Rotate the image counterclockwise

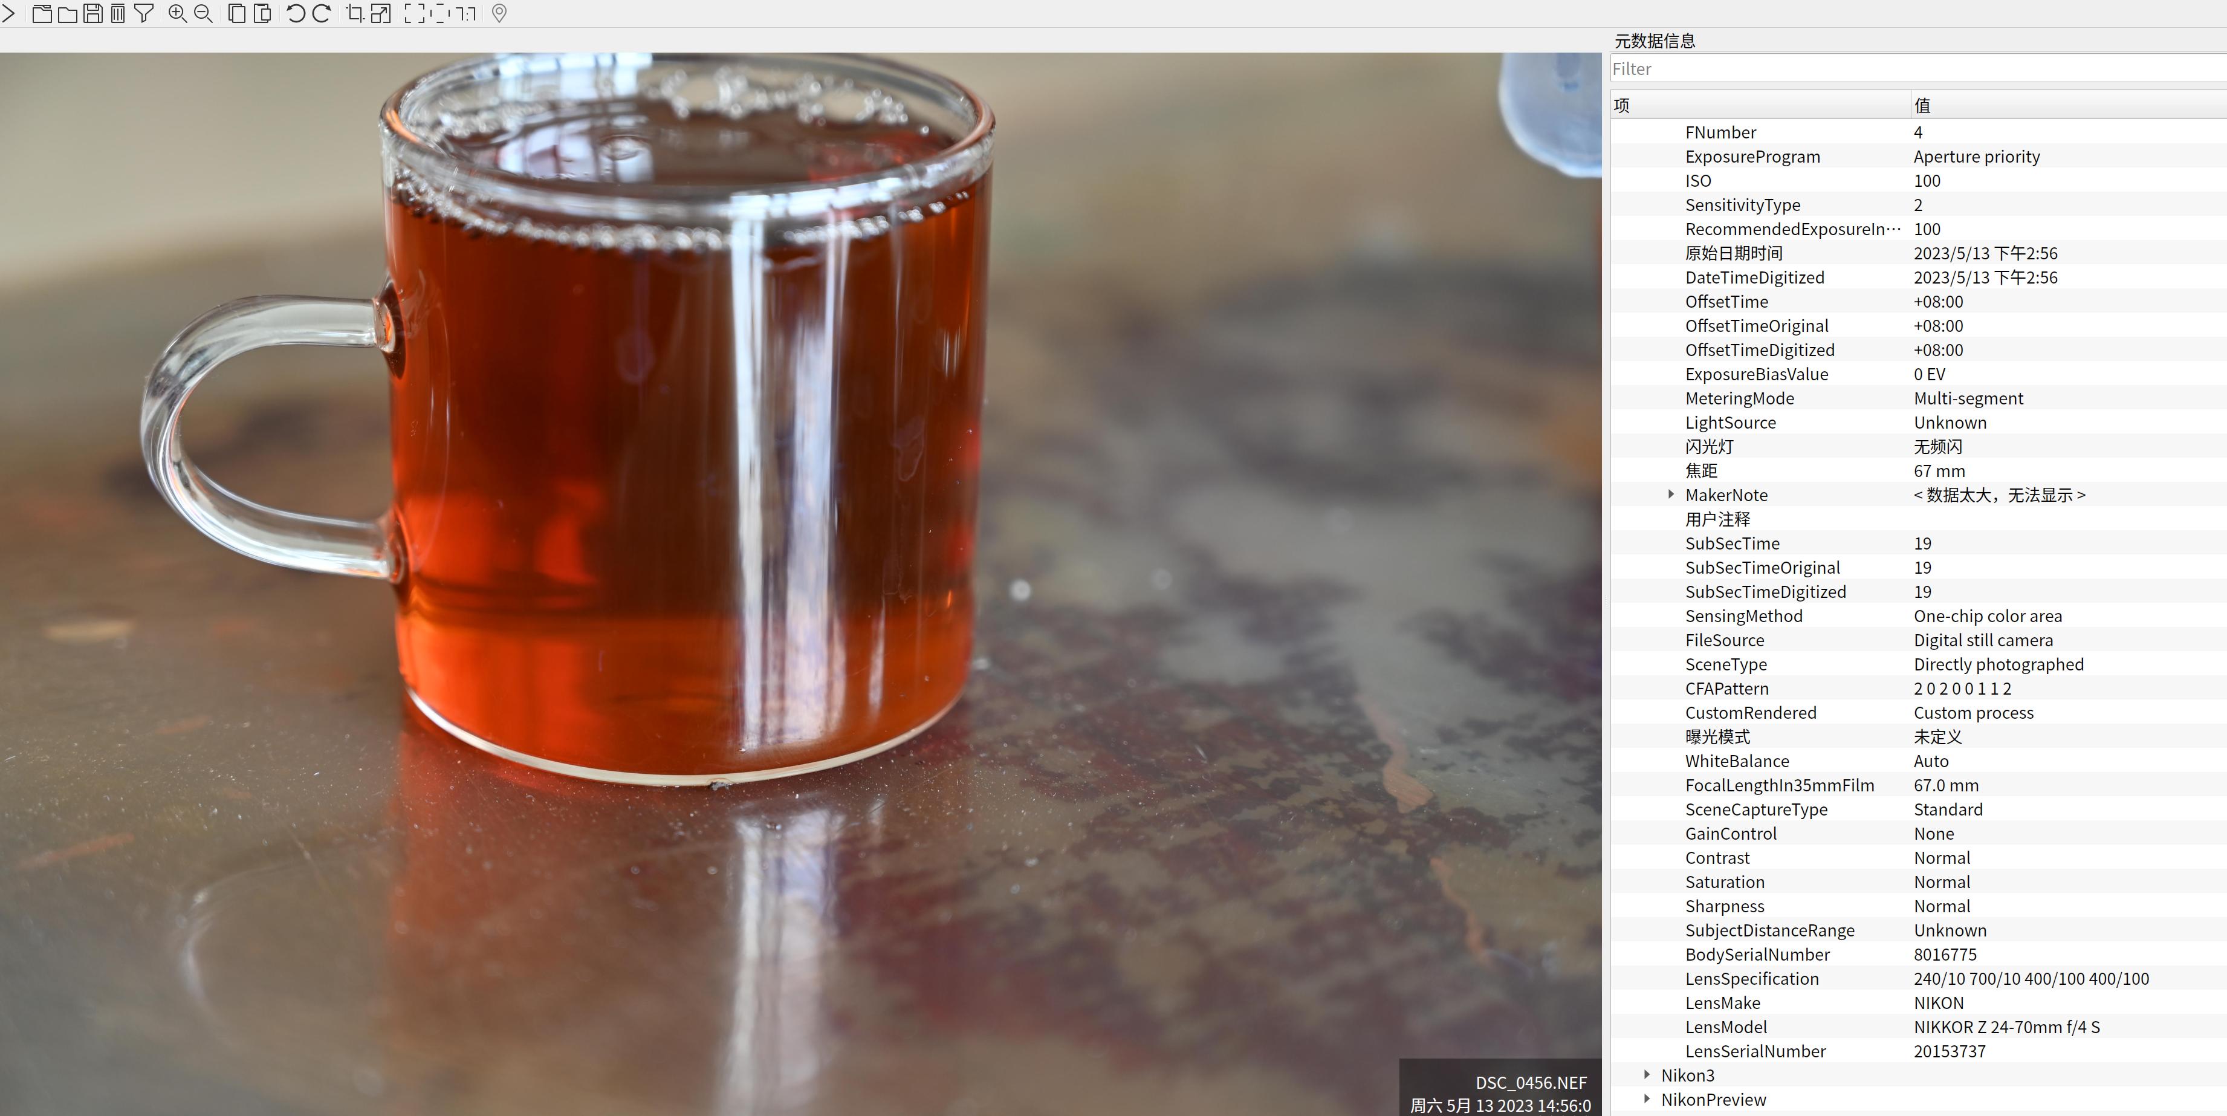pos(295,13)
